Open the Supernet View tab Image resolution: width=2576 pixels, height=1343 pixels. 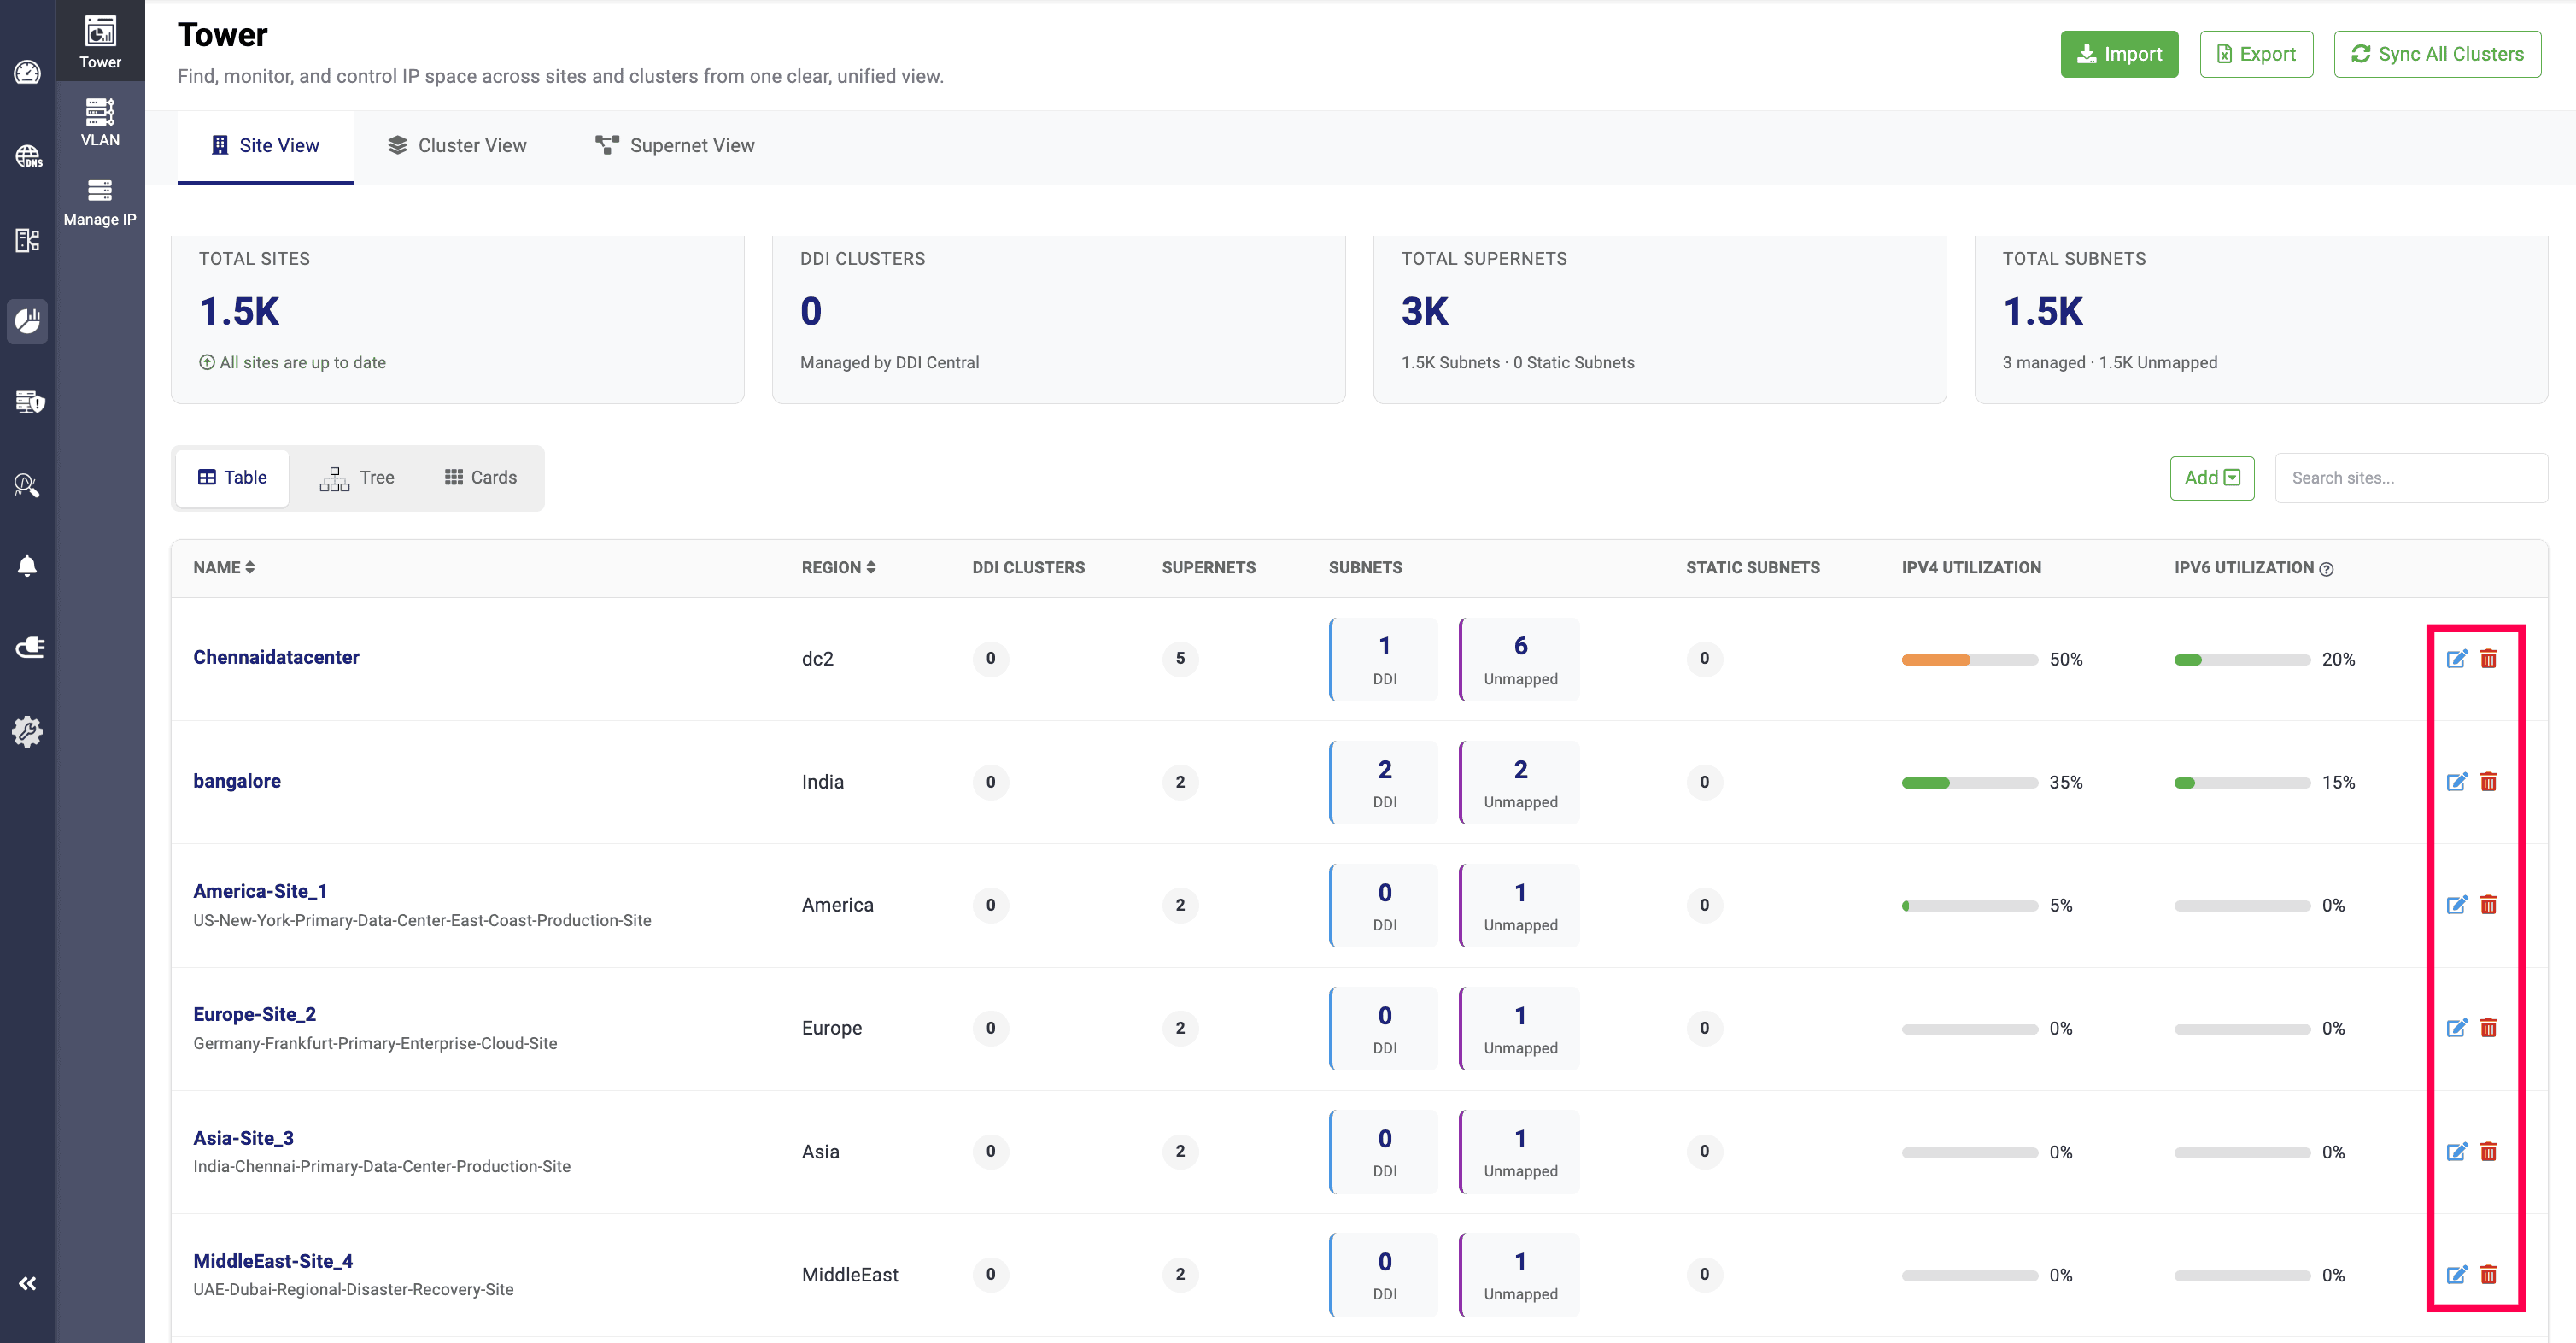675,146
